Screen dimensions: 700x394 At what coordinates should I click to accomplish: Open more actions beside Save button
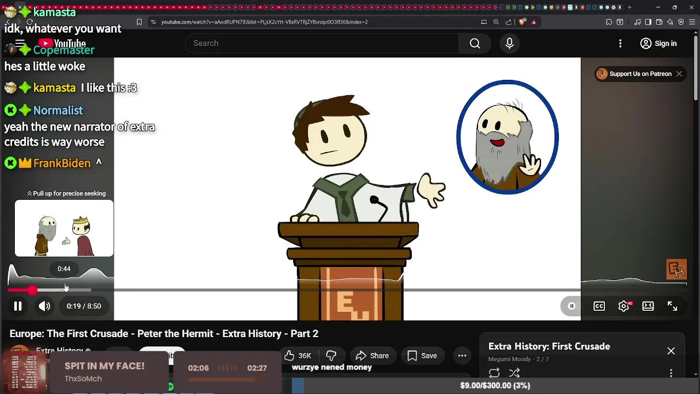click(x=462, y=356)
